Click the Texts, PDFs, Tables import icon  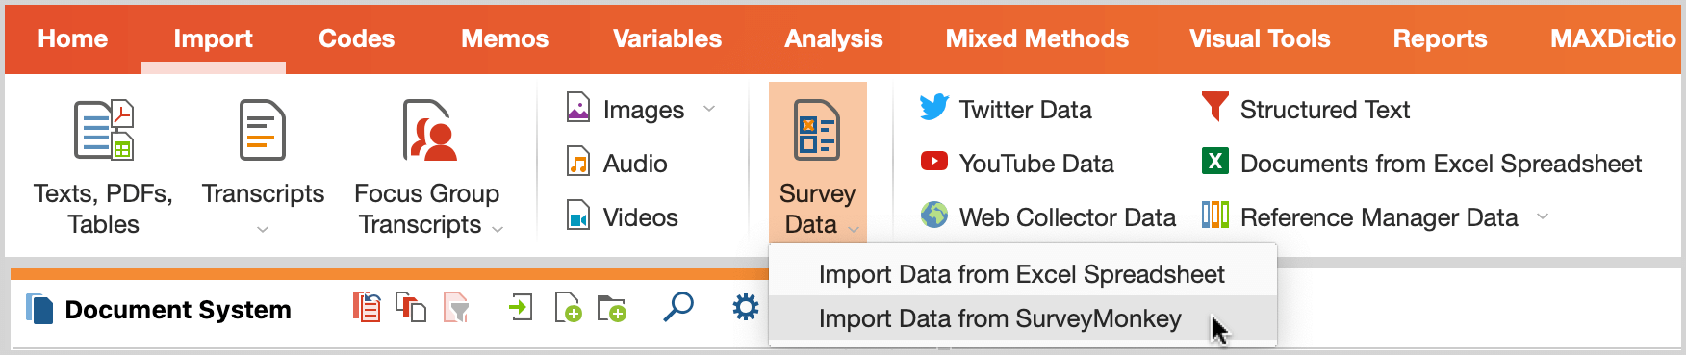(x=104, y=130)
